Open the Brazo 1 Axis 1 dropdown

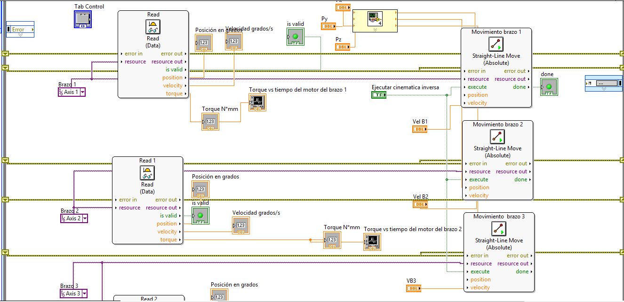point(83,93)
